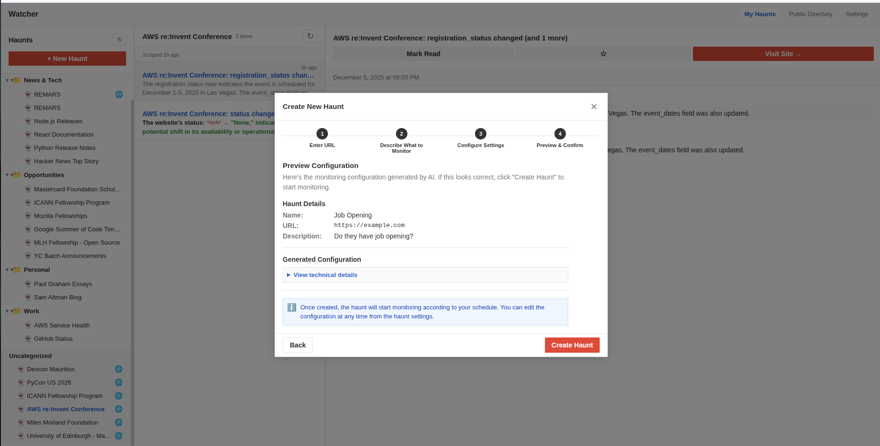Click the ghost icon of YC Batch Announcements
Screen dimensions: 880x446
[28, 256]
